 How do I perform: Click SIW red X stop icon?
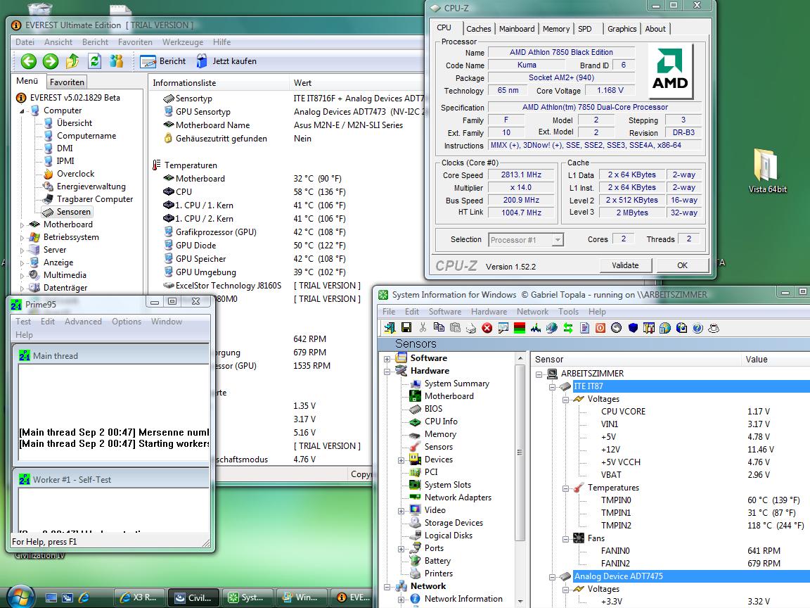coord(487,328)
